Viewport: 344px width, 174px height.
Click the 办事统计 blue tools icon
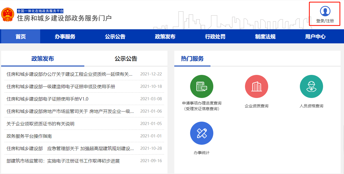point(201,133)
